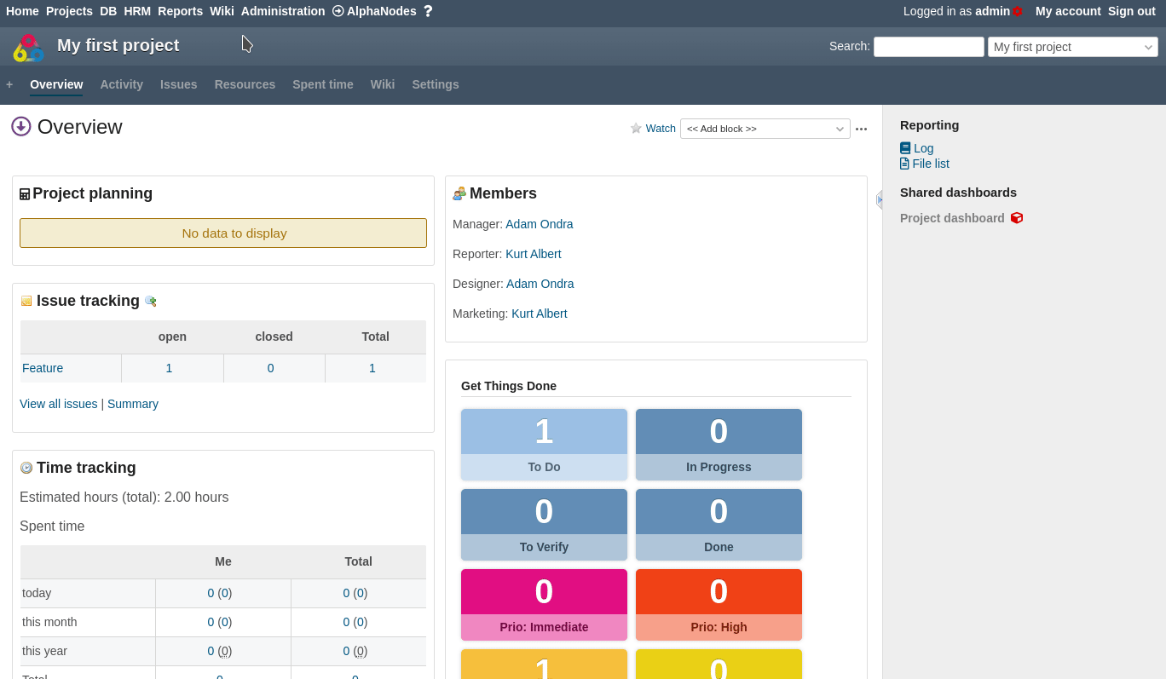1166x679 pixels.
Task: Open the search scope project dropdown
Action: coord(1072,46)
